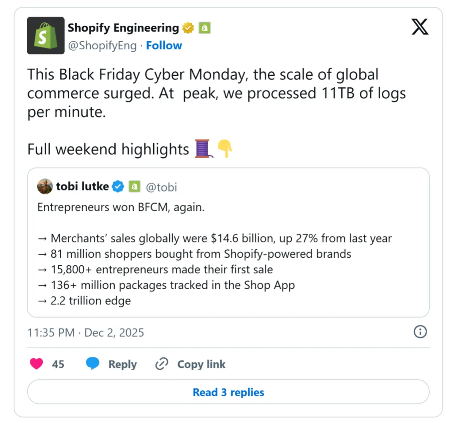Click Shopify affiliation badge beside Shopify Engineering

[x=205, y=28]
